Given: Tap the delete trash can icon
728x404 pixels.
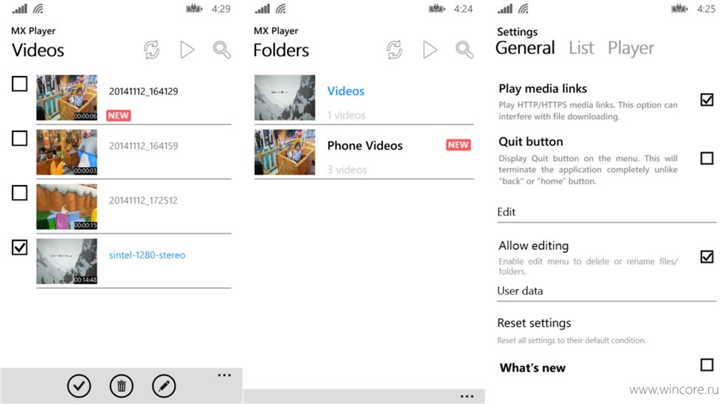Looking at the screenshot, I should [x=122, y=386].
